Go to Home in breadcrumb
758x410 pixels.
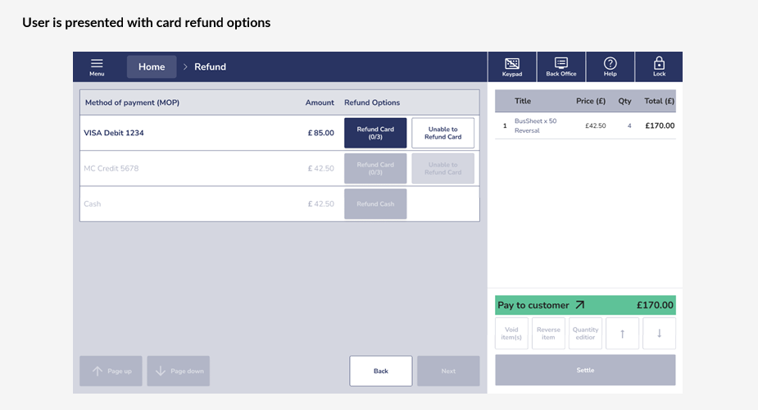(152, 66)
